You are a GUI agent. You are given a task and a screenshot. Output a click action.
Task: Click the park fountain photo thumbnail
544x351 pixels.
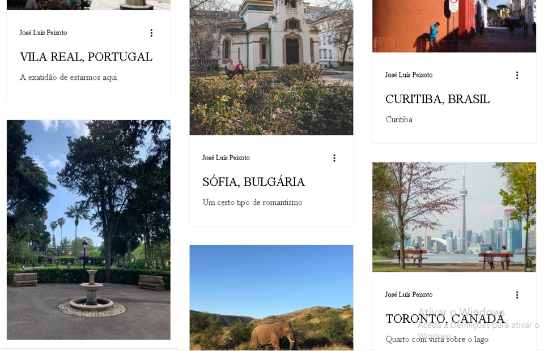tap(88, 230)
